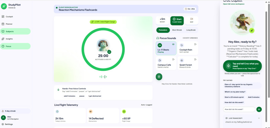This screenshot has width=270, height=128.
Task: Select the Pomodoro mode
Action: (163, 30)
